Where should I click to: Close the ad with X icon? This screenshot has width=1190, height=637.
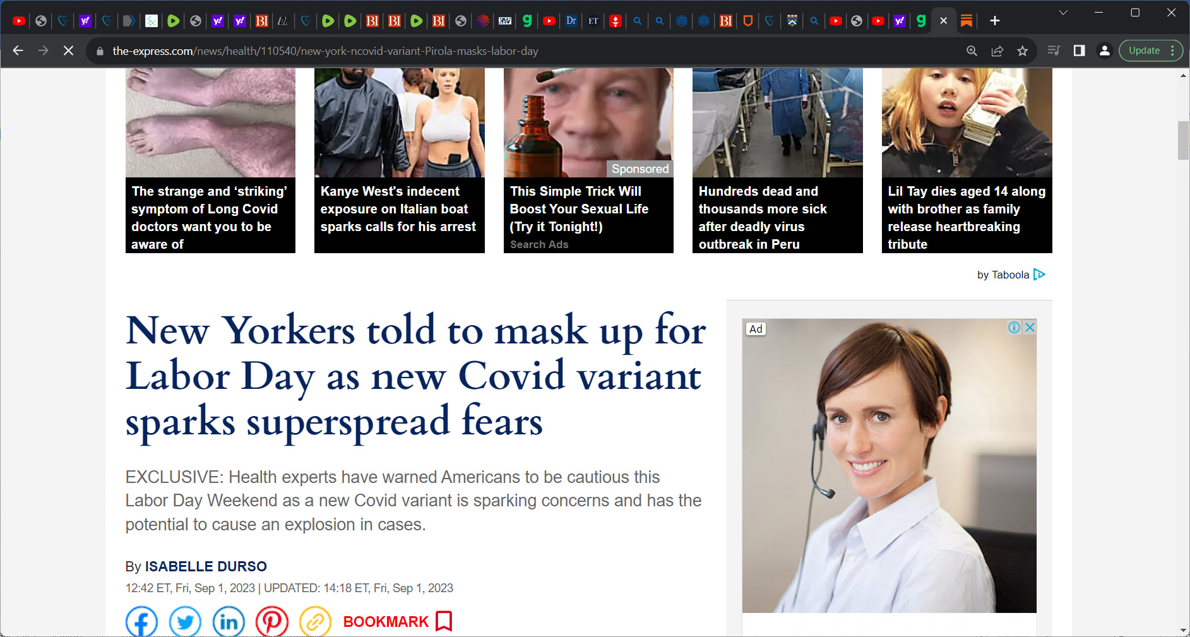[x=1030, y=327]
